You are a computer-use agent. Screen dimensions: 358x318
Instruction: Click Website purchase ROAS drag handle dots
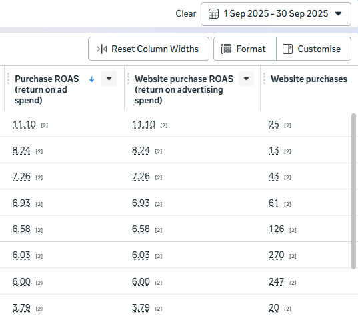tap(128, 79)
